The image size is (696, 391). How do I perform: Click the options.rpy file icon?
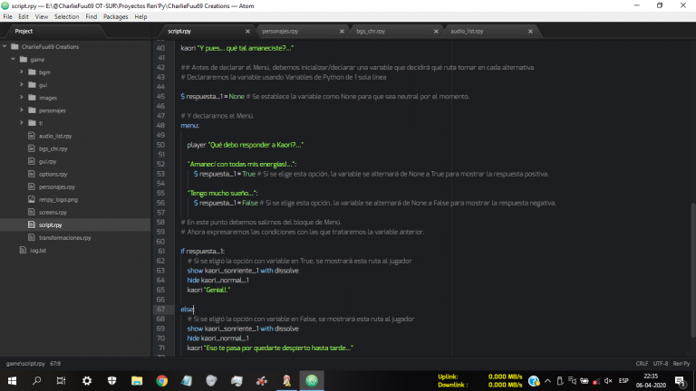tap(31, 174)
